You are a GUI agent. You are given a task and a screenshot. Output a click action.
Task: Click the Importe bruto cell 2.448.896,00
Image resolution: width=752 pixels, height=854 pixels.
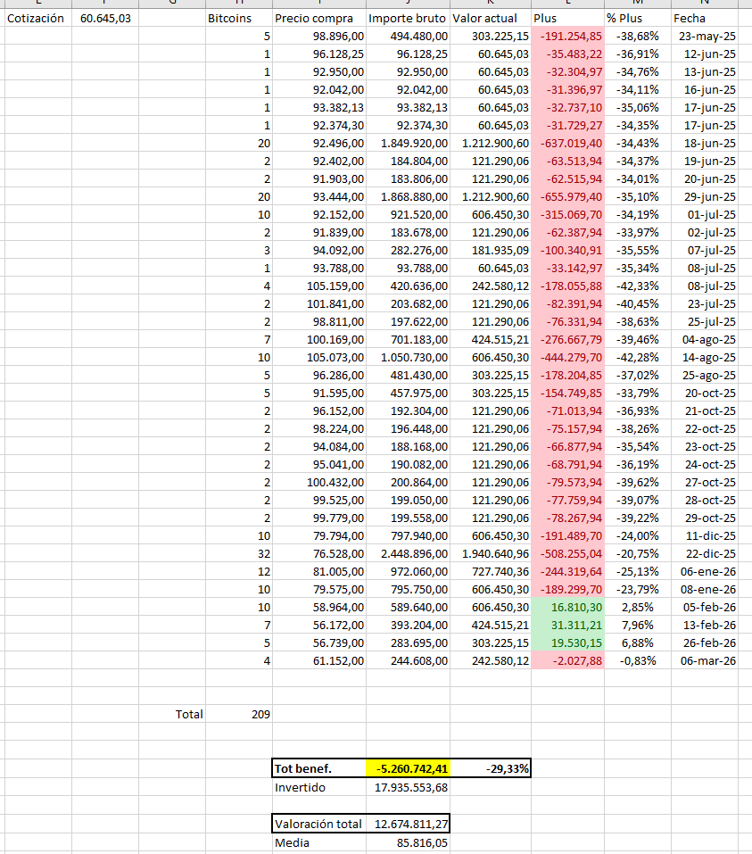(x=408, y=553)
